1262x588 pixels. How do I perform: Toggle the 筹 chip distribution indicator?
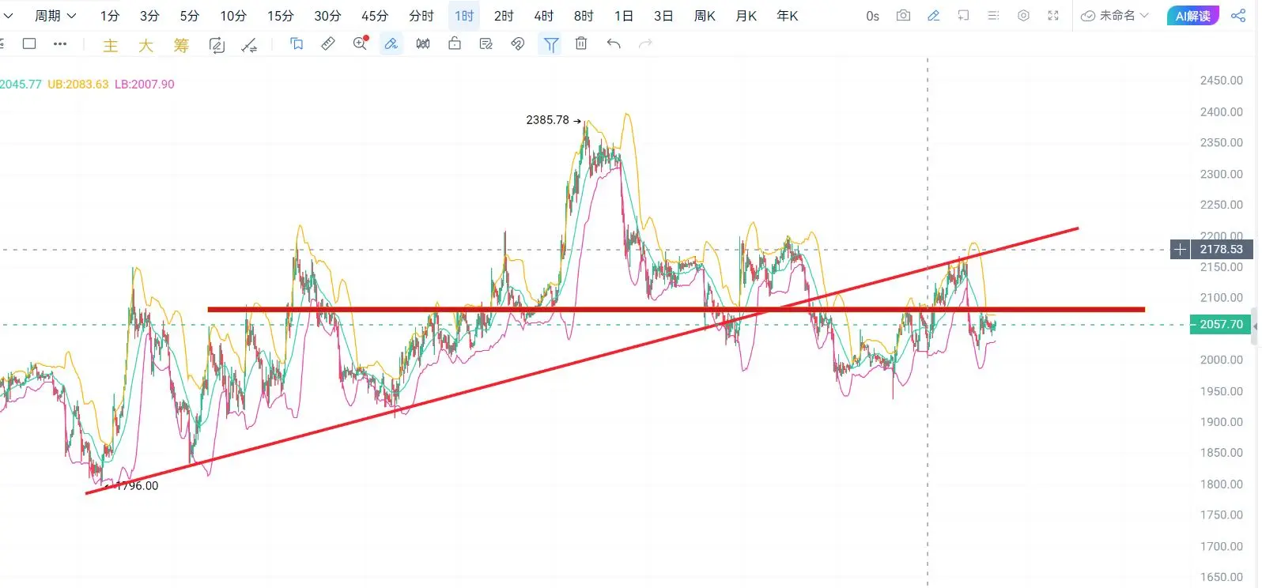coord(181,46)
